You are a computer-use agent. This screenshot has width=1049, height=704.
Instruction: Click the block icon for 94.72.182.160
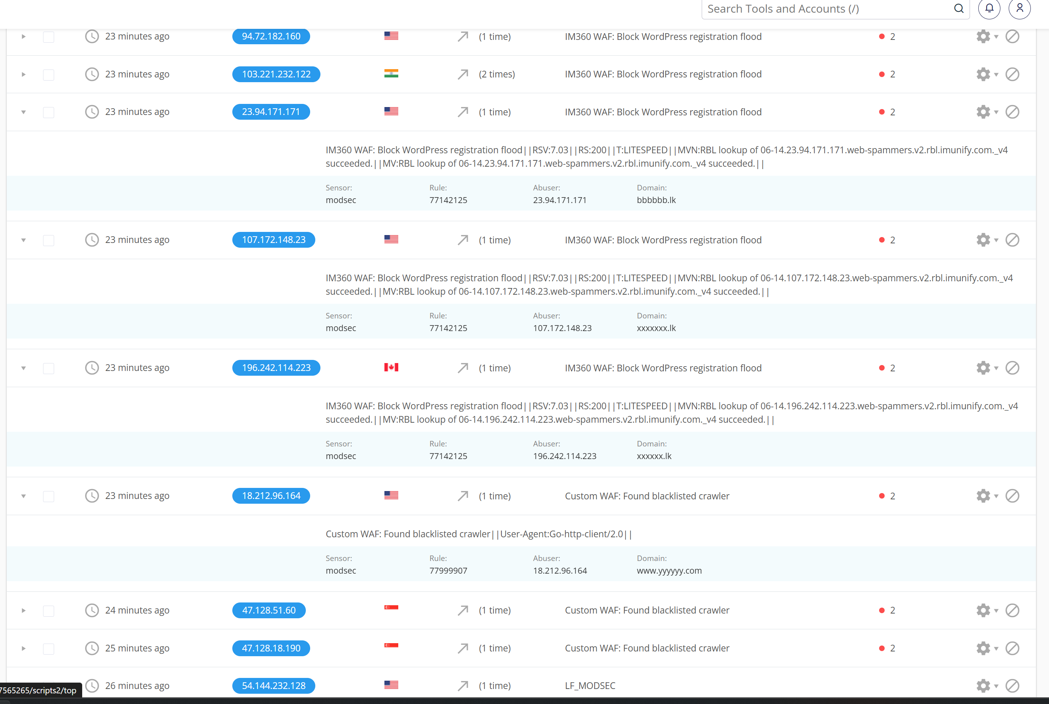click(x=1012, y=36)
